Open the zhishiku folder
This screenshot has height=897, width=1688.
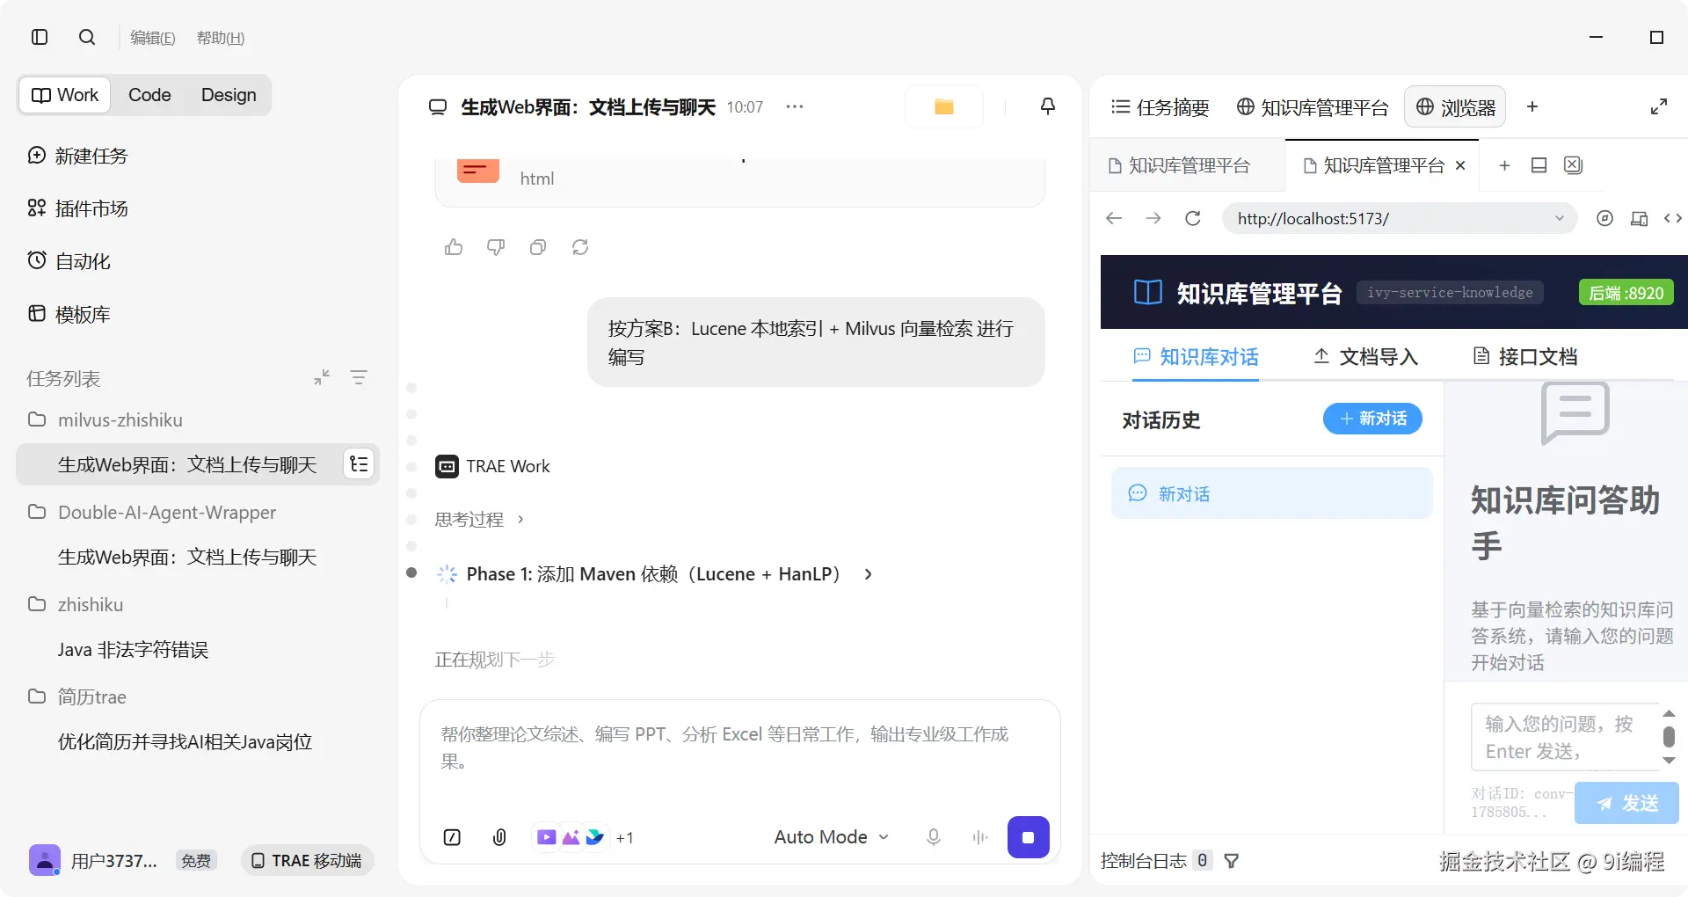[x=76, y=604]
